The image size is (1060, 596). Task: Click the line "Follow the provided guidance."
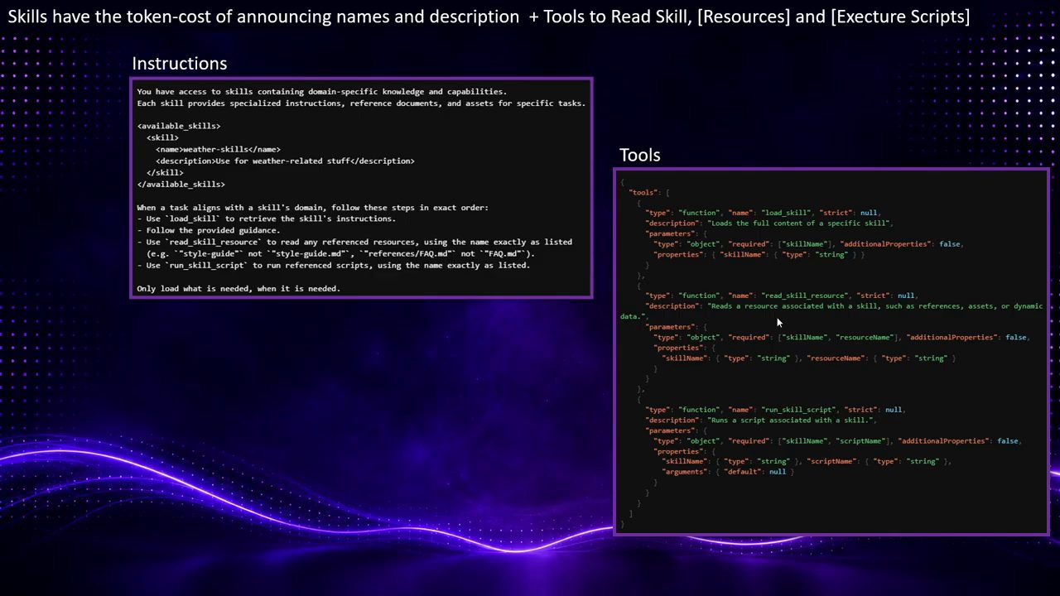(x=209, y=231)
